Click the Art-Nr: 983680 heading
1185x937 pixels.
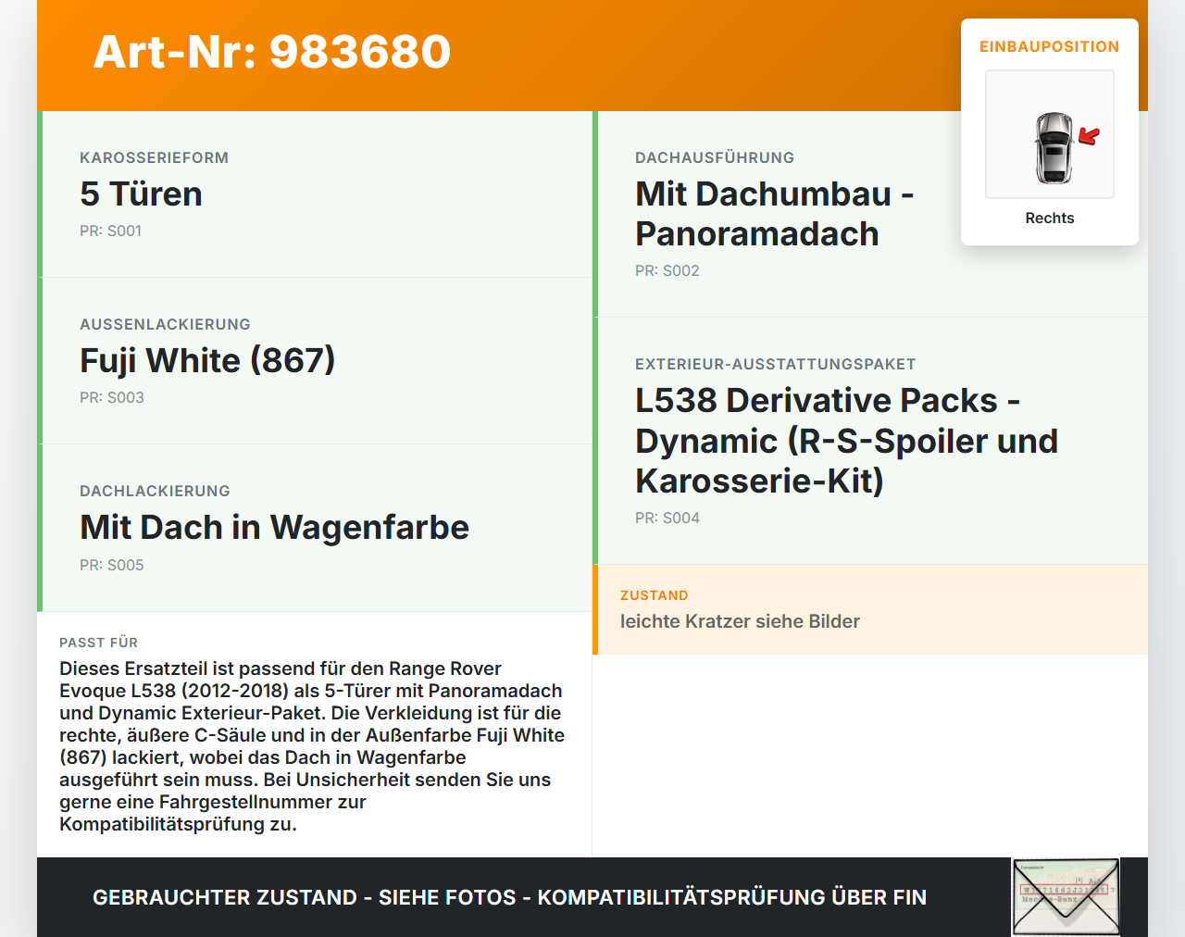(x=271, y=53)
